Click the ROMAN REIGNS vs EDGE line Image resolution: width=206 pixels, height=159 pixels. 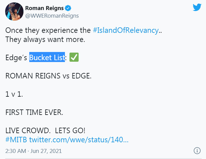[x=48, y=76]
